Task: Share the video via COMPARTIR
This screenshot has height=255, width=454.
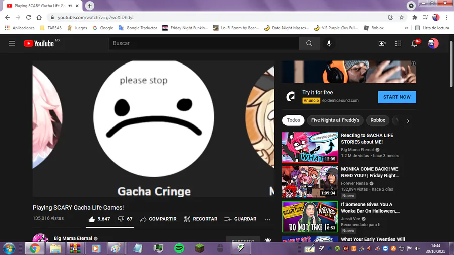Action: (x=158, y=219)
